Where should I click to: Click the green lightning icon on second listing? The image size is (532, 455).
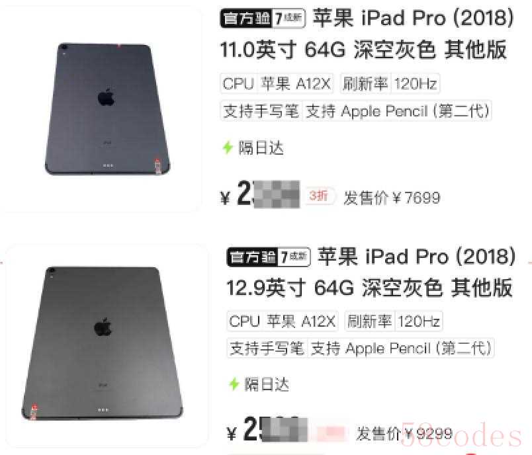click(x=234, y=384)
